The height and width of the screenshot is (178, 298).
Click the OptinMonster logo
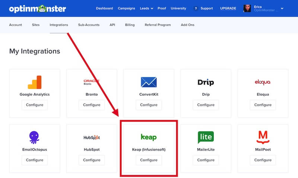tap(38, 9)
